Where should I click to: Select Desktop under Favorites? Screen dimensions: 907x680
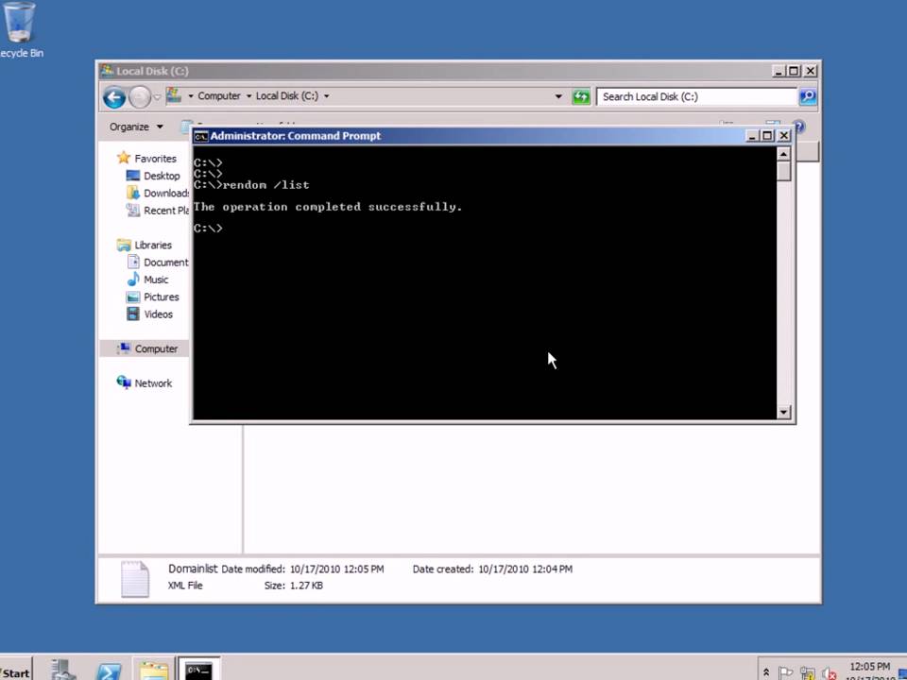(x=162, y=176)
